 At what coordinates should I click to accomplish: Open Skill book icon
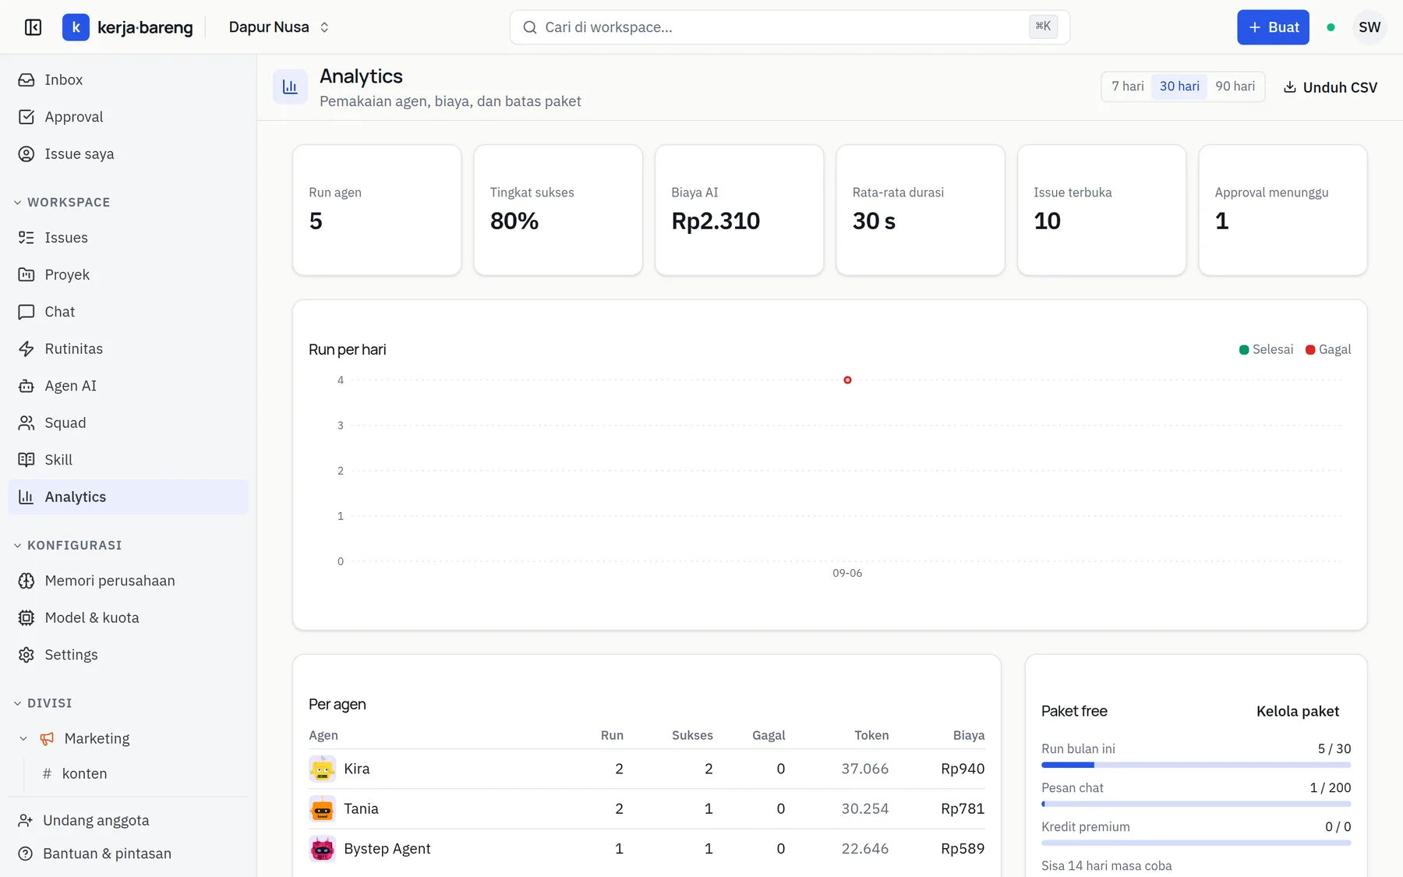[27, 460]
